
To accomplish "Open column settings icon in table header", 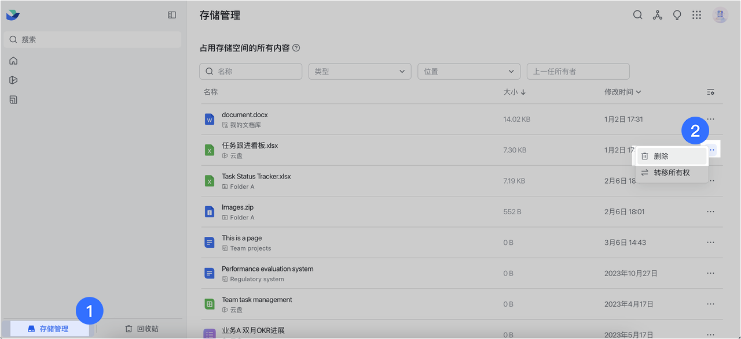I will coord(710,92).
